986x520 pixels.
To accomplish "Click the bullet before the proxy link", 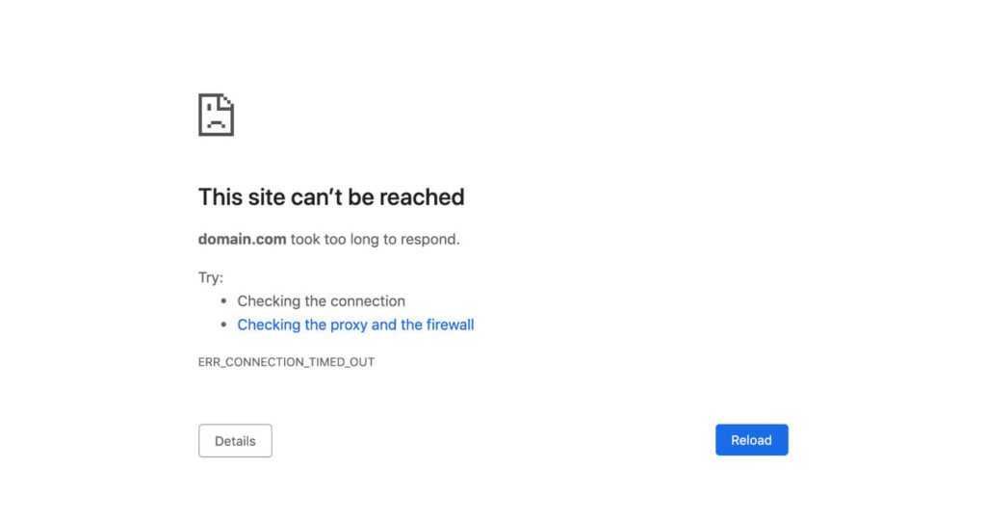I will (x=223, y=325).
